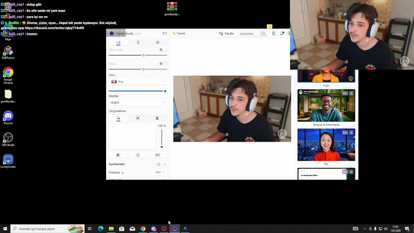Select the Logo scene thumbnail
414x233 pixels.
pyautogui.click(x=326, y=76)
